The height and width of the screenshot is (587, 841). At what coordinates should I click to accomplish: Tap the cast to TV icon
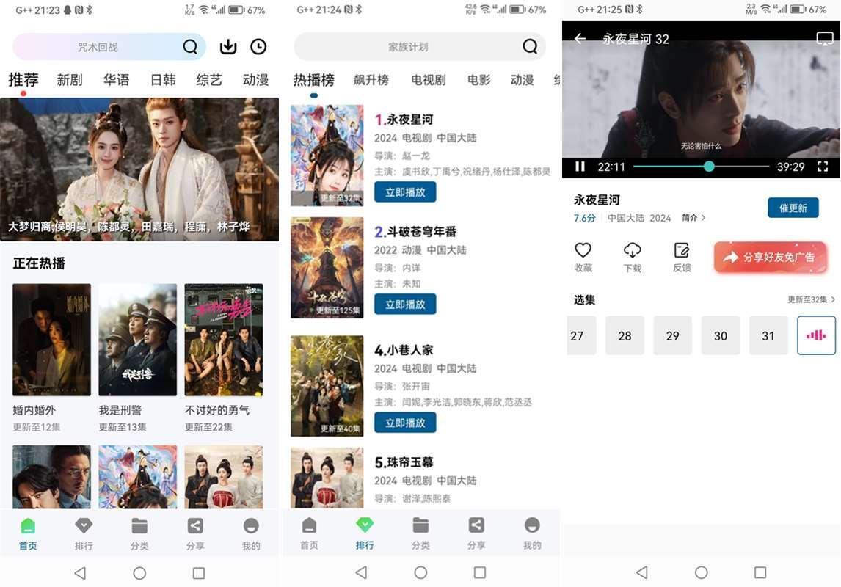click(824, 39)
